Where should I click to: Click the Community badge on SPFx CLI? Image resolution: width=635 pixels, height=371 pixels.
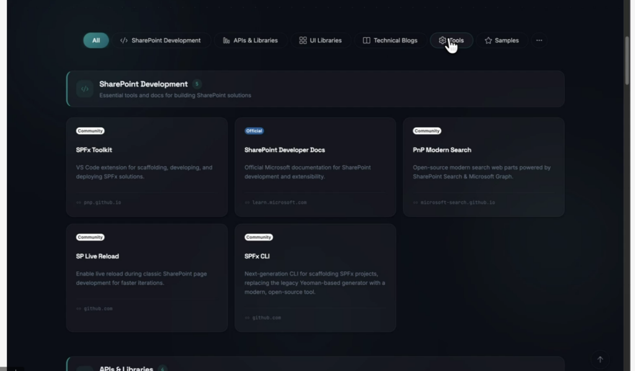259,238
